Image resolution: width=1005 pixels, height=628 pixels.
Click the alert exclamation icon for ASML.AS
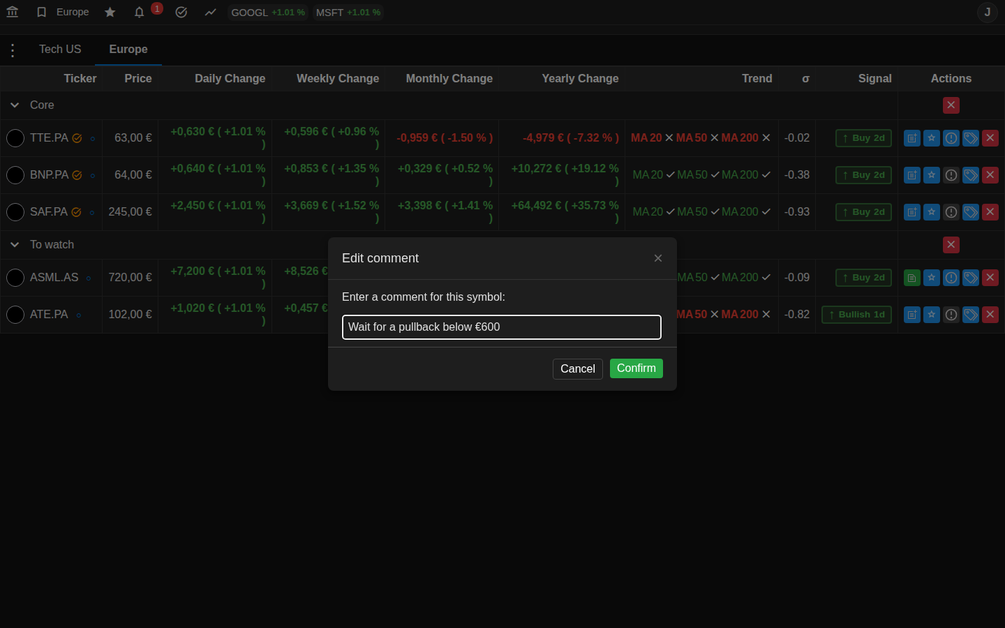(951, 278)
